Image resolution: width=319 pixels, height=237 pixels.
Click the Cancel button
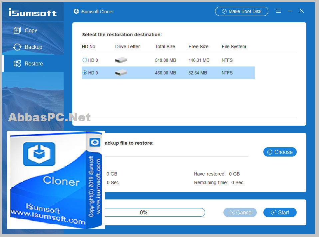pyautogui.click(x=240, y=212)
